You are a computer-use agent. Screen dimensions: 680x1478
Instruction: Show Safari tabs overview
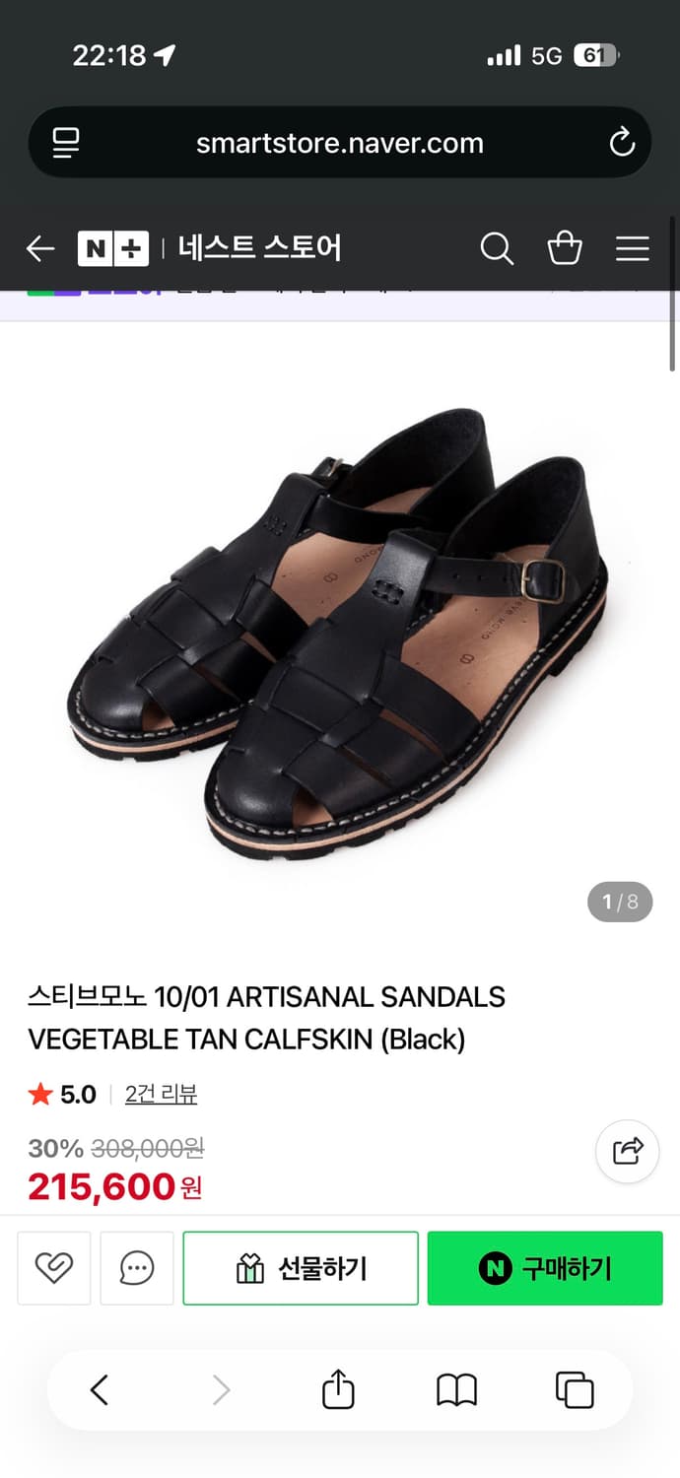pyautogui.click(x=575, y=1390)
